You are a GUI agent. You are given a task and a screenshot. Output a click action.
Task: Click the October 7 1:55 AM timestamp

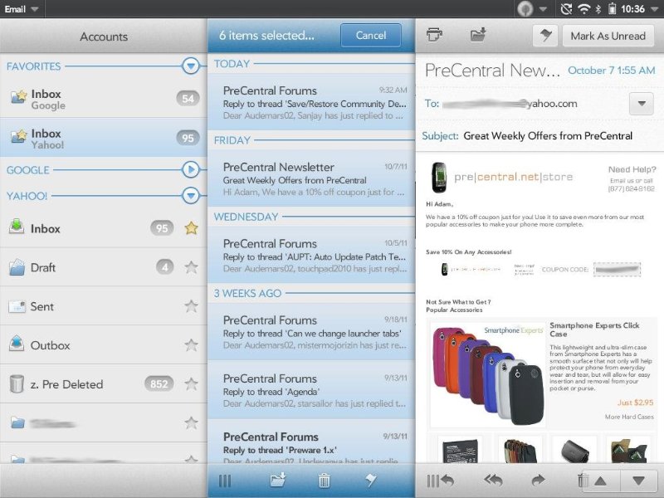click(612, 71)
